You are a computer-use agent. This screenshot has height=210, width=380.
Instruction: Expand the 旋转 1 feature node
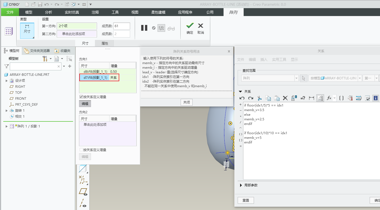(x=7, y=111)
